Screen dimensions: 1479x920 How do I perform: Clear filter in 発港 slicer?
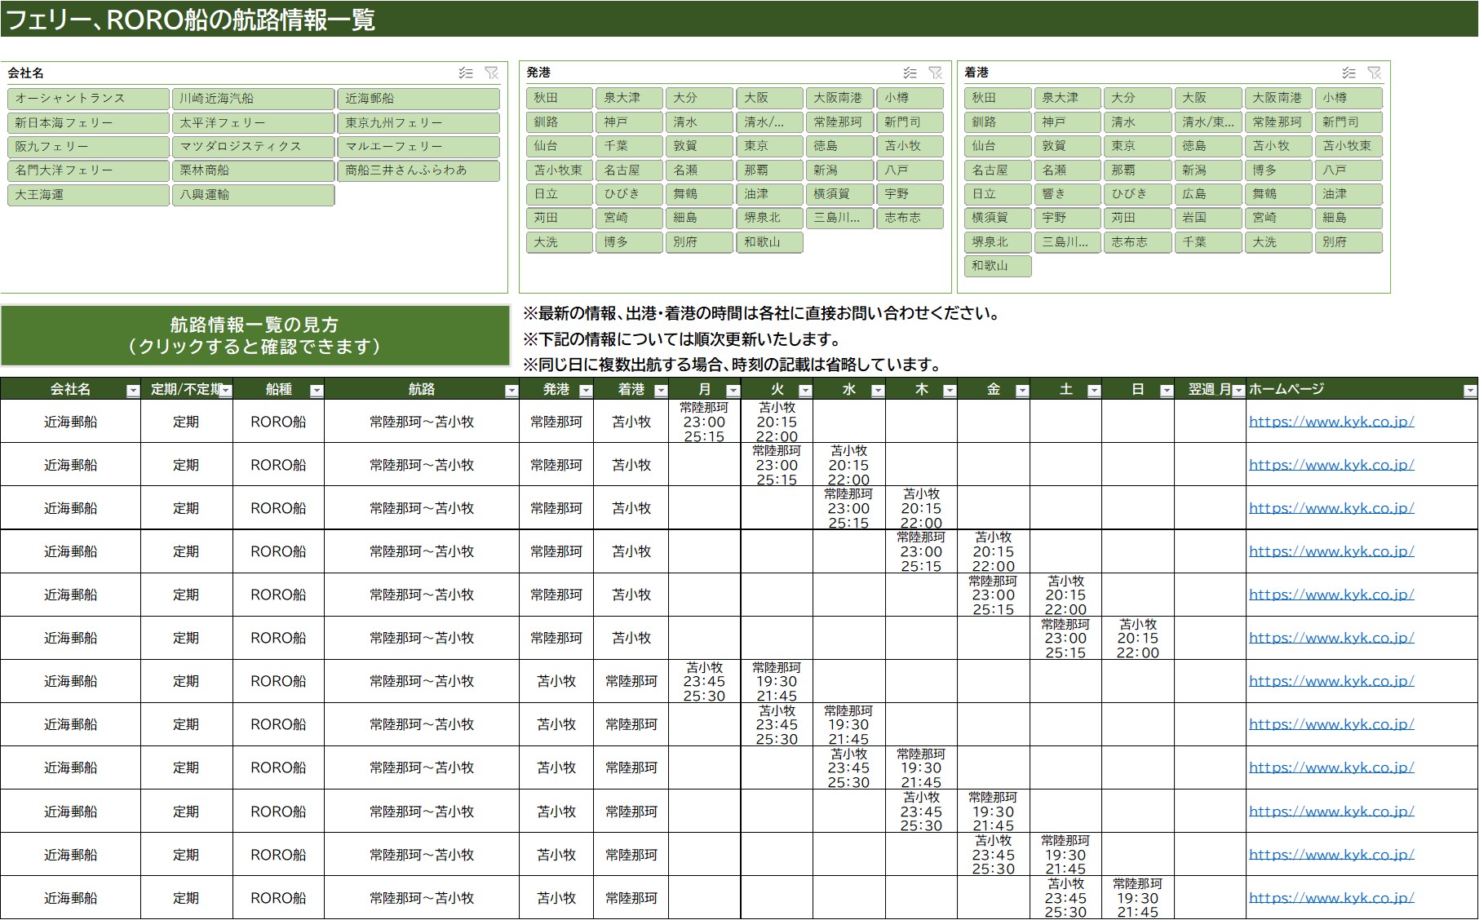936,73
